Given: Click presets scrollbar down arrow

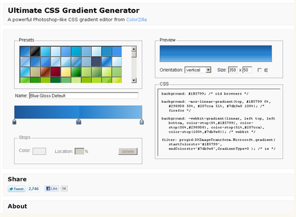Looking at the screenshot, I should coord(134,80).
